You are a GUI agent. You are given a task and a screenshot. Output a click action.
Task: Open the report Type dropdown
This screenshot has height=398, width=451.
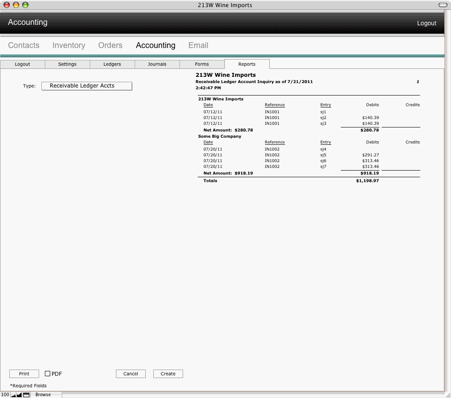(x=87, y=86)
